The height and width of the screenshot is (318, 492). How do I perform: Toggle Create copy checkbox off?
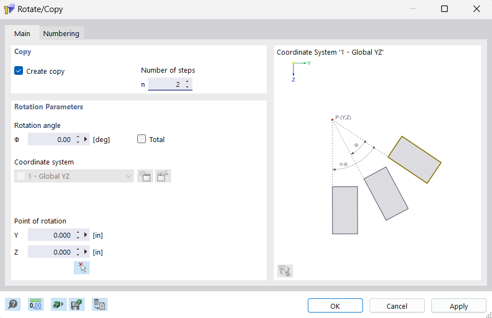point(18,70)
